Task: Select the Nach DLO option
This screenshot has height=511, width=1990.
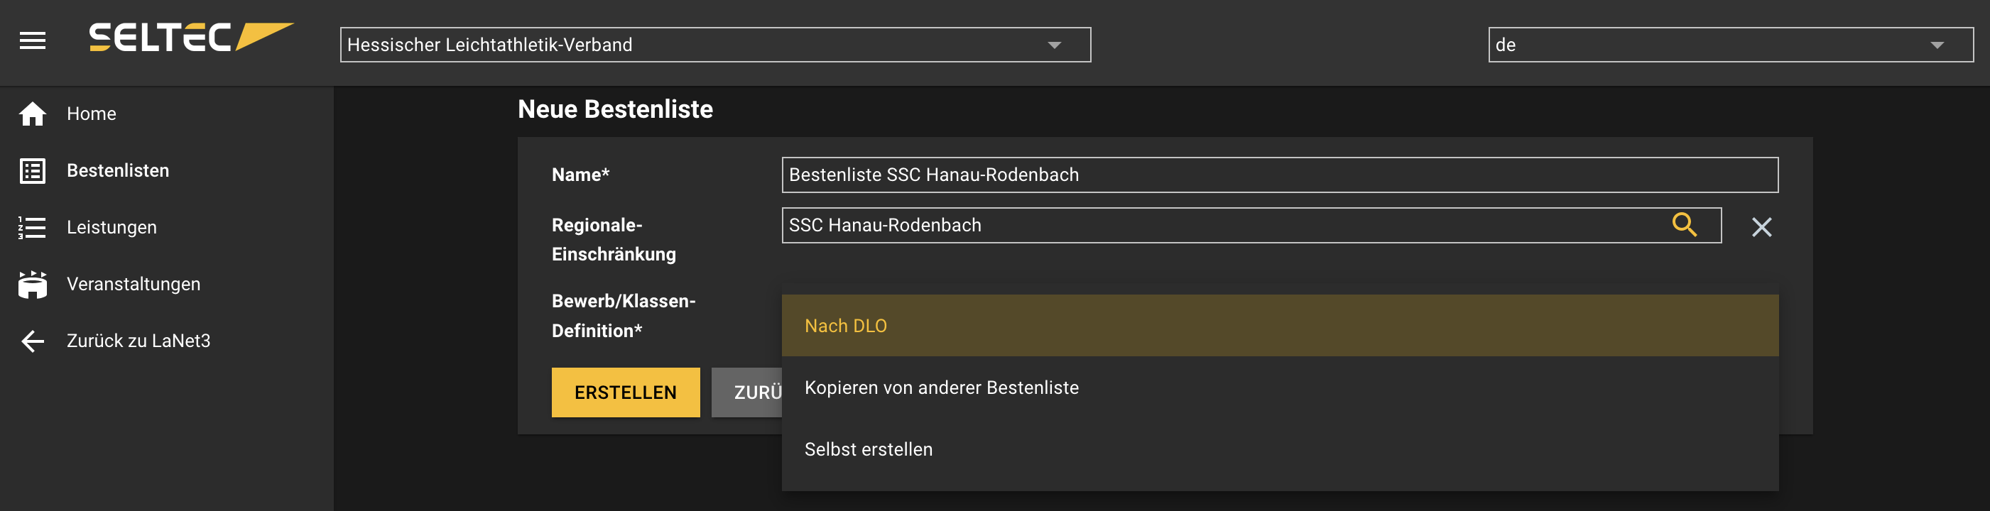Action: point(1279,326)
